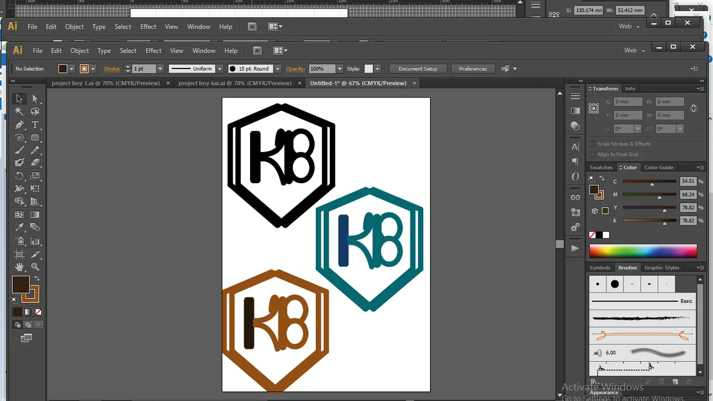Switch to project boy 6ai.ai document tab
713x401 pixels.
coord(235,83)
